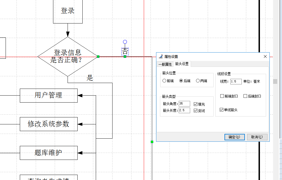Click the 取消 button
The width and height of the screenshot is (282, 180).
click(x=257, y=137)
